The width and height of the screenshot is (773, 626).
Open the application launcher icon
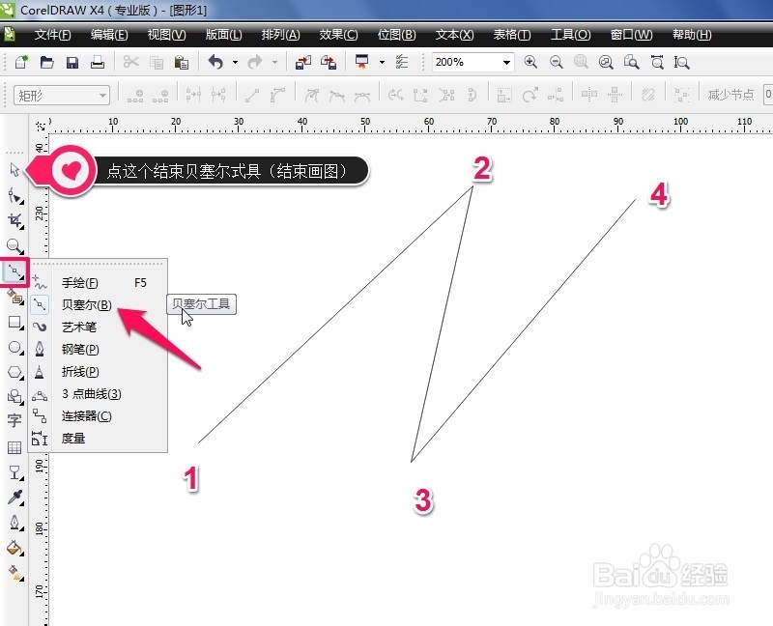click(x=362, y=62)
